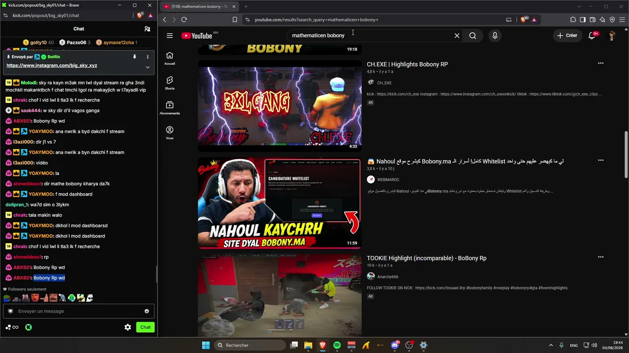Open the CH_EXE channel link
Image resolution: width=629 pixels, height=353 pixels.
(x=384, y=83)
